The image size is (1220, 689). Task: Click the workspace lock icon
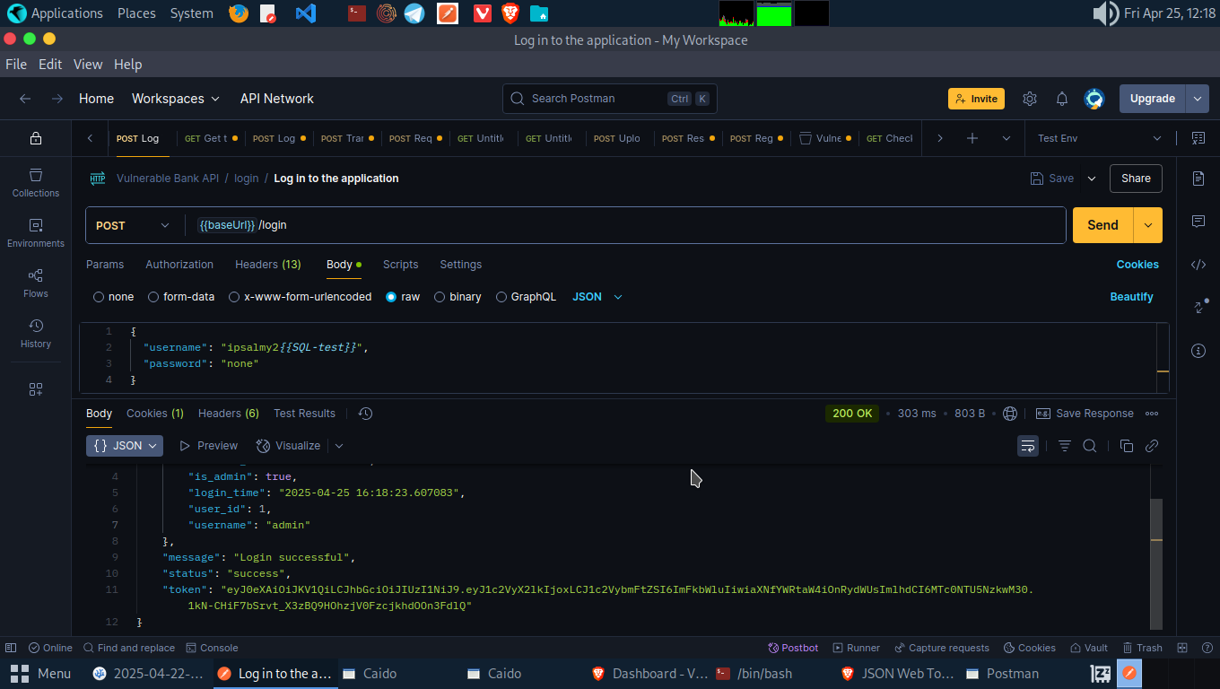coord(36,138)
